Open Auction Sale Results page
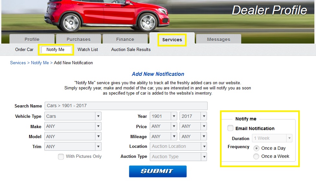Image resolution: width=316 pixels, height=183 pixels. 131,49
